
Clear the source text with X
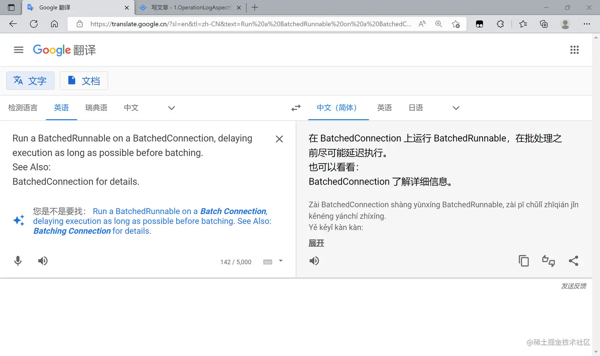coord(279,139)
